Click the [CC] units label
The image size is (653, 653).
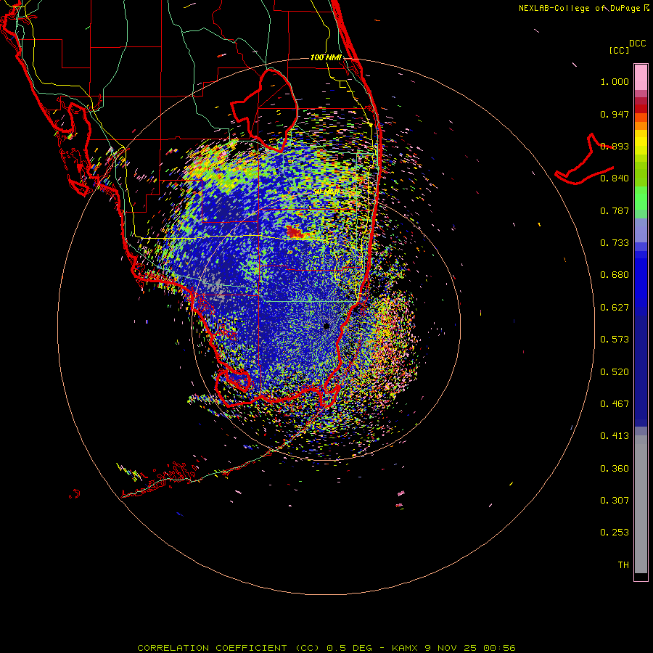coord(620,50)
